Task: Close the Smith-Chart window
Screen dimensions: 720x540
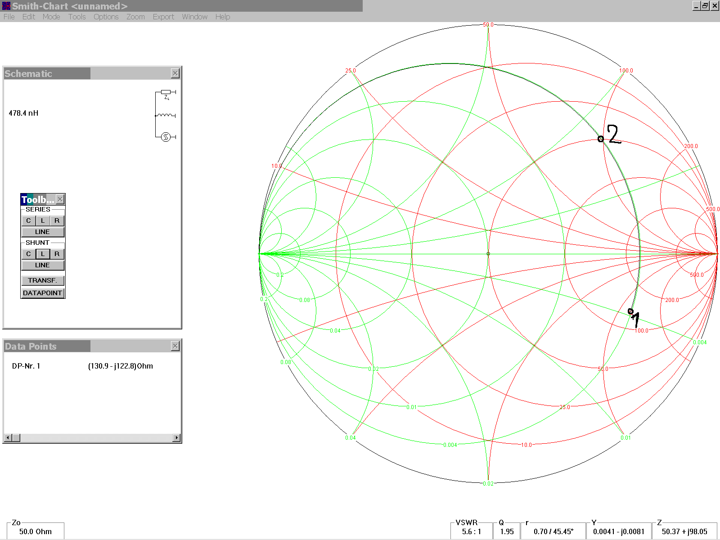Action: coord(715,6)
